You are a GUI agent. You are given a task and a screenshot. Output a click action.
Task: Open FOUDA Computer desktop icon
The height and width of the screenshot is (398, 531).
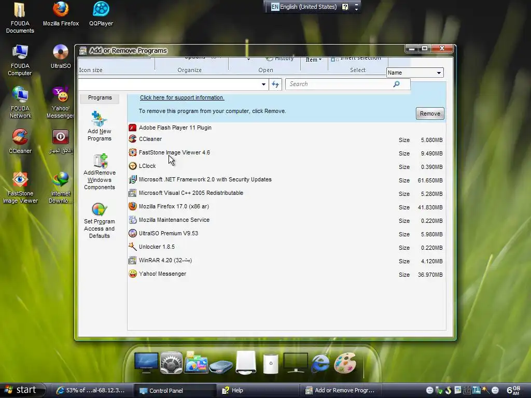point(20,60)
